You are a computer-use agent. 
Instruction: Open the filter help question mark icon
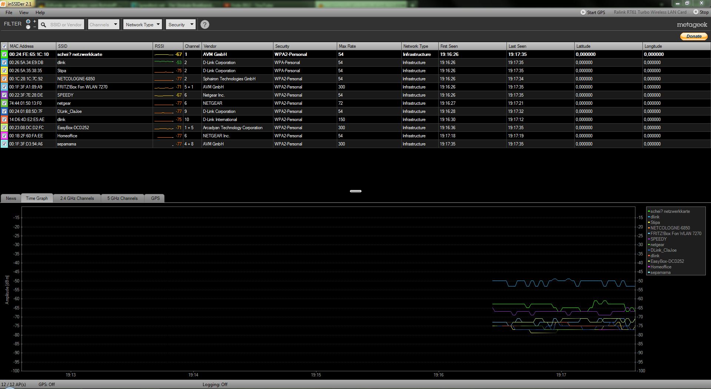(x=205, y=24)
